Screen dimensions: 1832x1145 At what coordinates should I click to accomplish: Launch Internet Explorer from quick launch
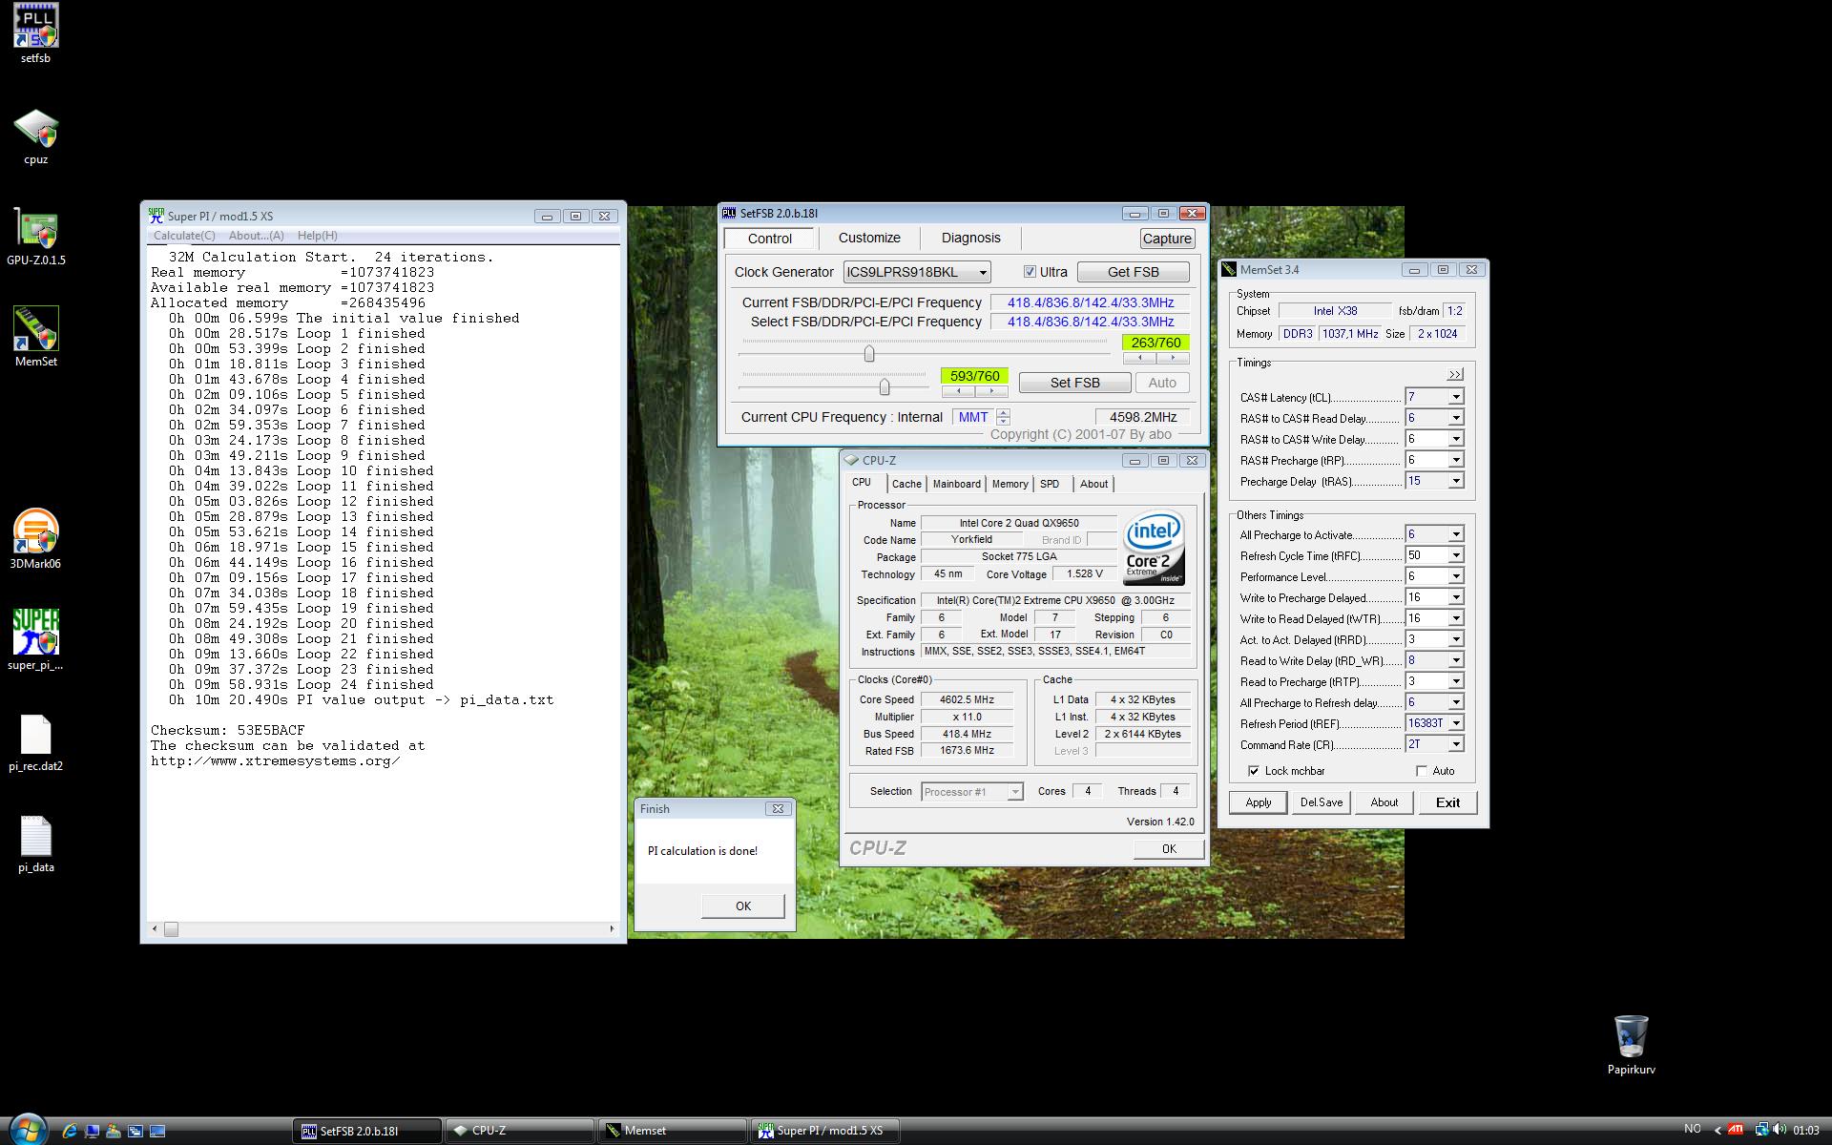tap(70, 1131)
